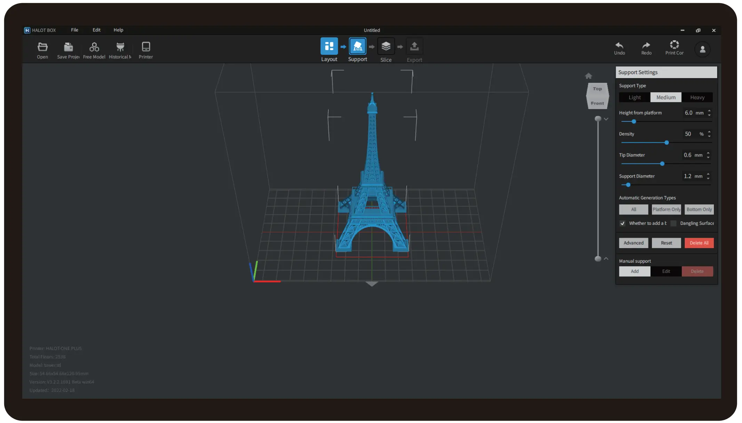742x423 pixels.
Task: Select the Heavy support type
Action: (x=697, y=97)
